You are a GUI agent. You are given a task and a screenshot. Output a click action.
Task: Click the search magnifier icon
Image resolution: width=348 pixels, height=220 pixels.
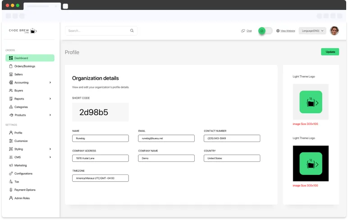point(132,31)
